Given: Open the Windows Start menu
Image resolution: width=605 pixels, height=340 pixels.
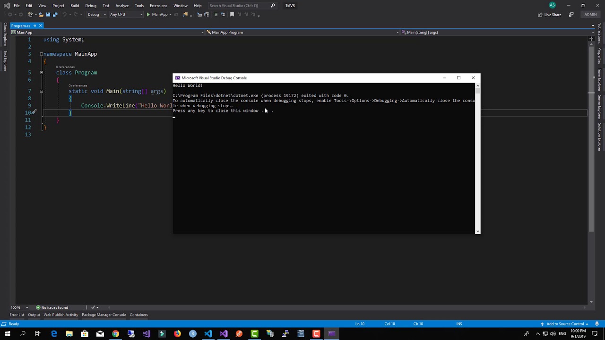Looking at the screenshot, I should tap(7, 334).
